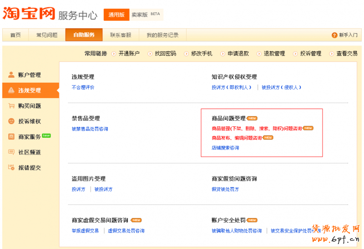Click arrow icon before 开通账户

pos(113,54)
